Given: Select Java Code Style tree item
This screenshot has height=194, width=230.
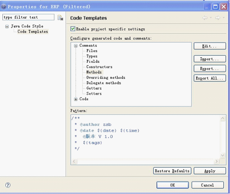Looking at the screenshot, I should (x=27, y=26).
